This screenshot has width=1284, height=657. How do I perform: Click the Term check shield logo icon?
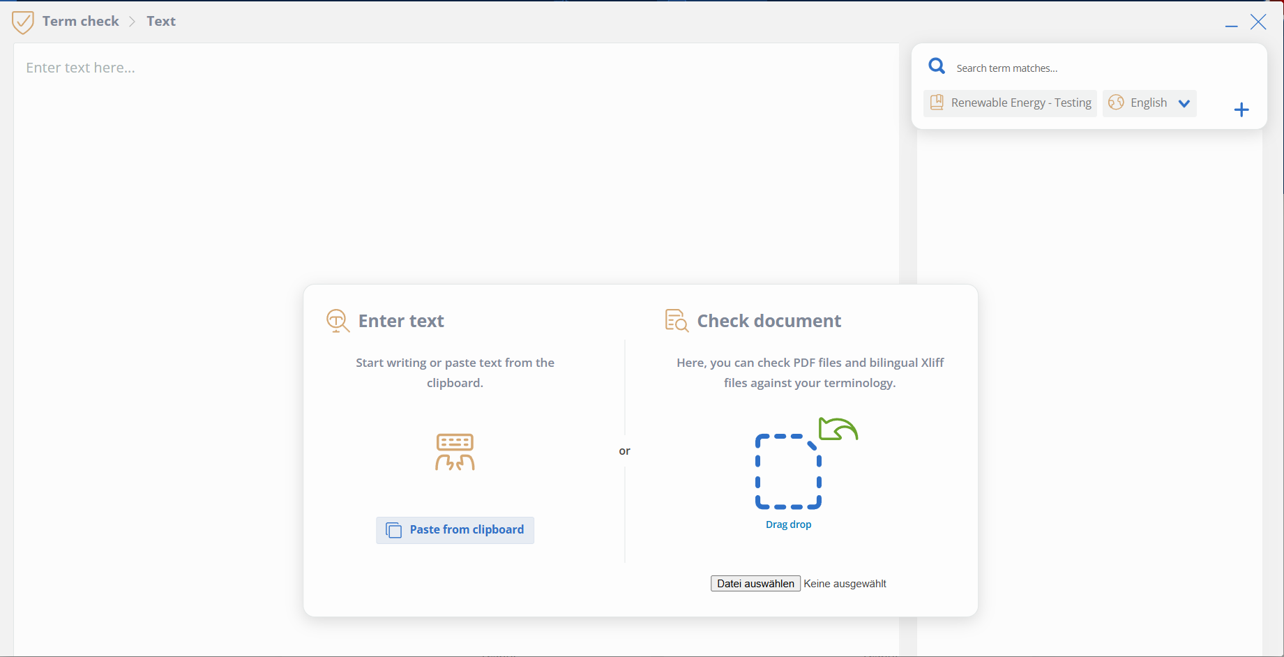pos(23,22)
